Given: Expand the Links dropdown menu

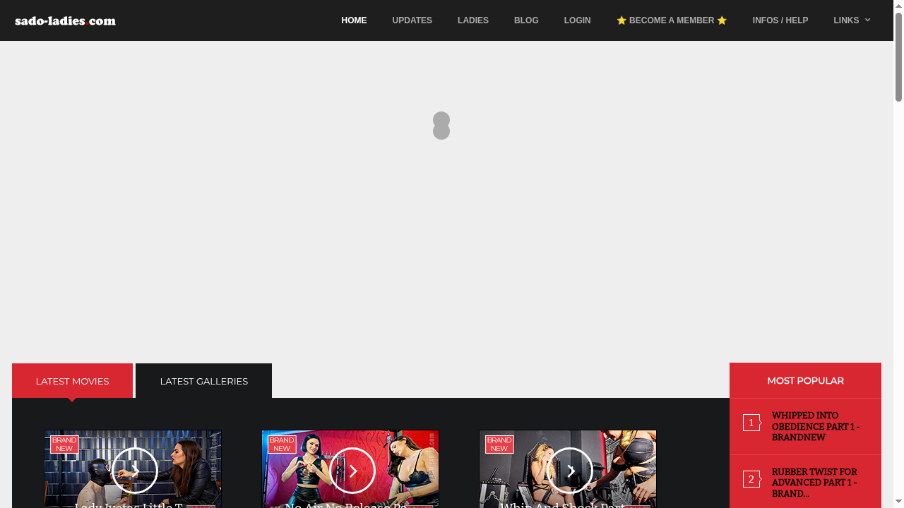Looking at the screenshot, I should [x=846, y=20].
